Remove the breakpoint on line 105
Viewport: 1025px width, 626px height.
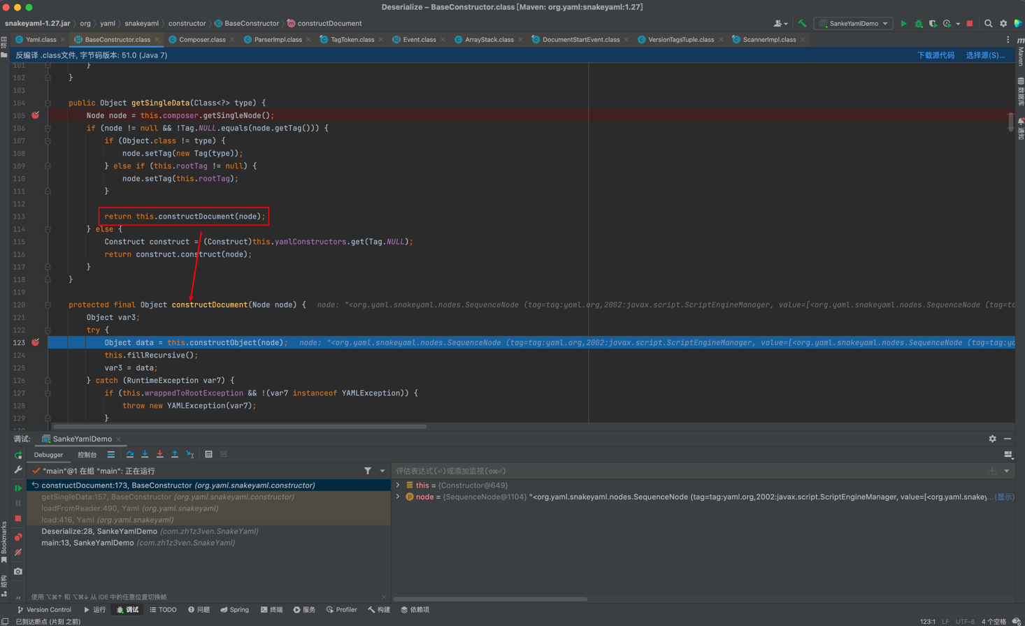coord(36,115)
